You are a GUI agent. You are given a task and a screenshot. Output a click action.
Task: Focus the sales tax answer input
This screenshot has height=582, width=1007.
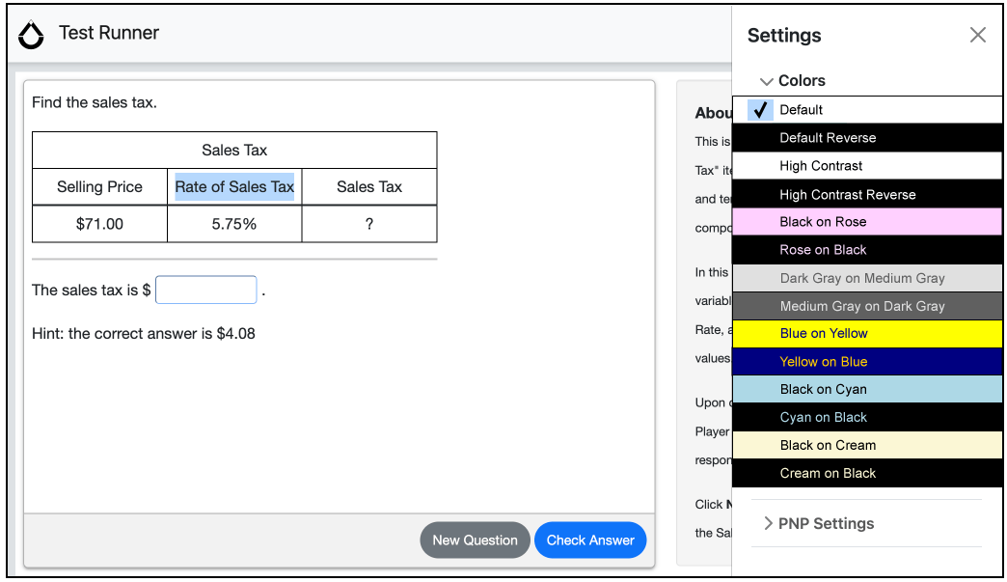pos(205,290)
